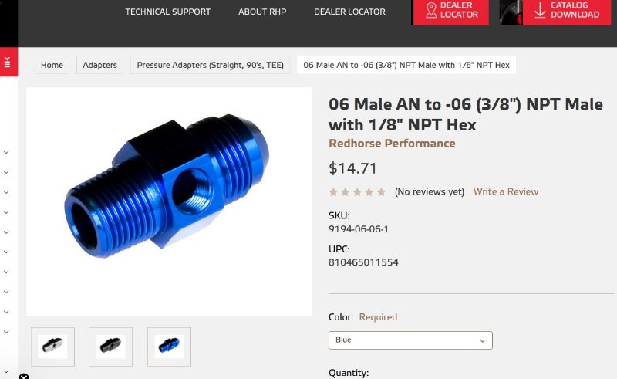This screenshot has width=617, height=379.
Task: Click the red sidebar menu toggle icon
Action: coord(7,62)
